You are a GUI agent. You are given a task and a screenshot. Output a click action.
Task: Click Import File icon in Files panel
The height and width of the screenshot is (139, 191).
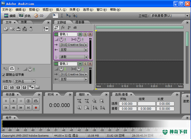point(6,29)
